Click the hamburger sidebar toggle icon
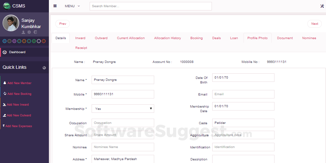The image size is (326, 163). (55, 6)
